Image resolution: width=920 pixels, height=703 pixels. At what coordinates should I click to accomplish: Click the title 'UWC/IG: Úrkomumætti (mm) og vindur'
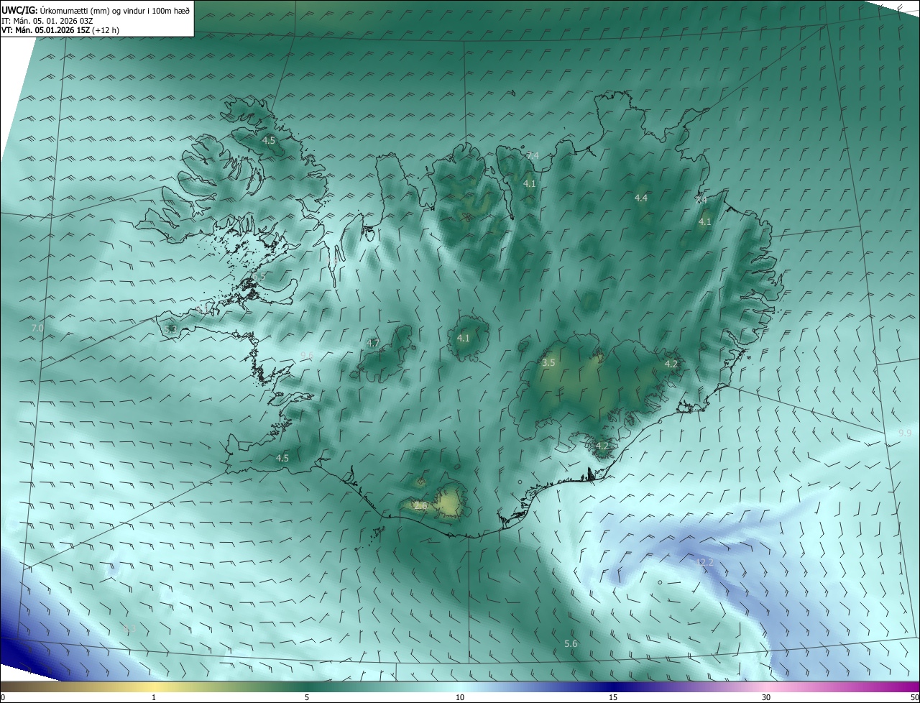coord(96,10)
